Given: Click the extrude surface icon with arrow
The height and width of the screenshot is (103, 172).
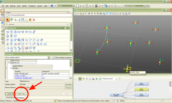Looking at the screenshot, I should (8, 36).
